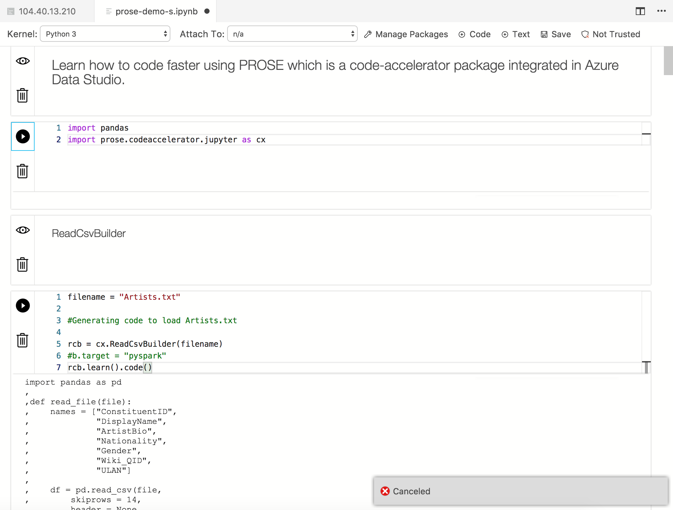This screenshot has width=673, height=510.
Task: Run the ReadCsvBuilder code cell
Action: point(23,306)
